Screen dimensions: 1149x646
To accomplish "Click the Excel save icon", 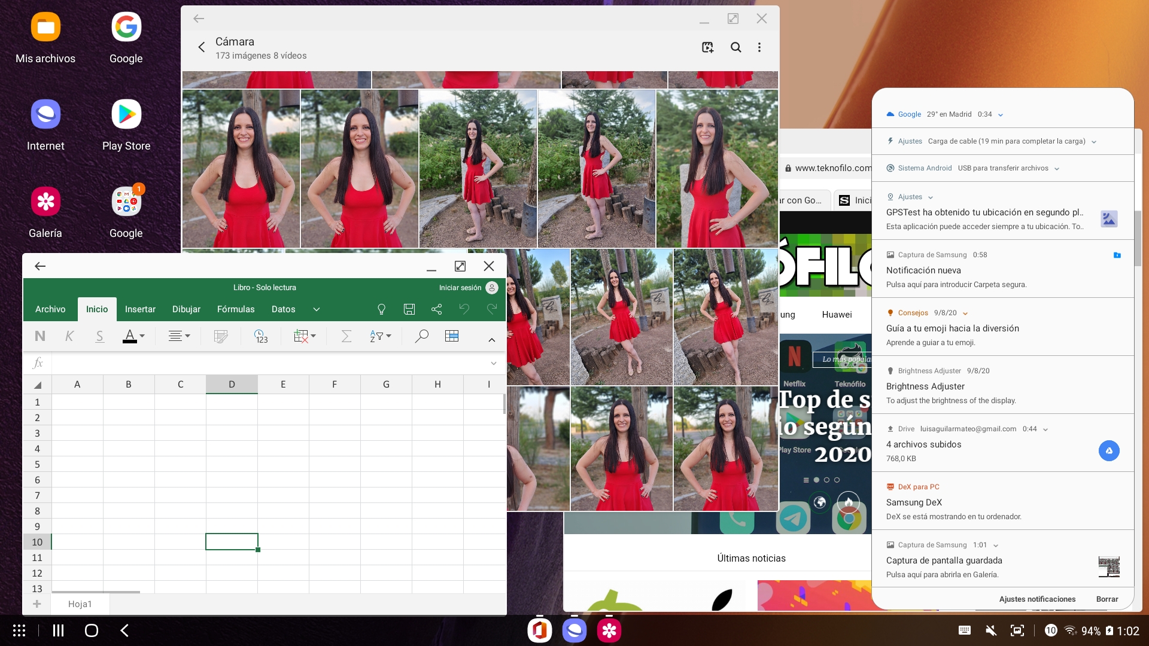I will point(409,309).
